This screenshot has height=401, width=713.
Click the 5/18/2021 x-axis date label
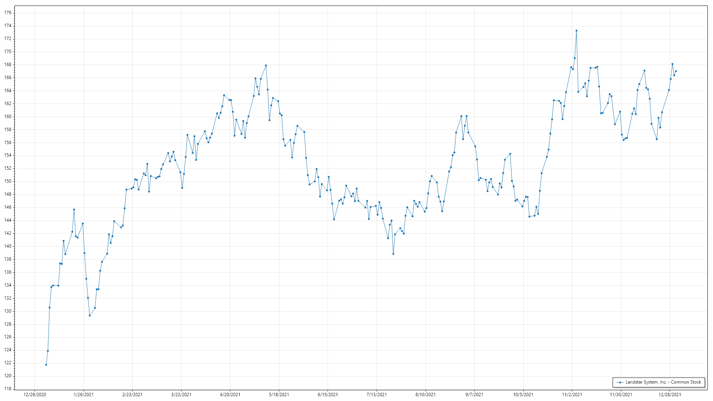coord(279,394)
